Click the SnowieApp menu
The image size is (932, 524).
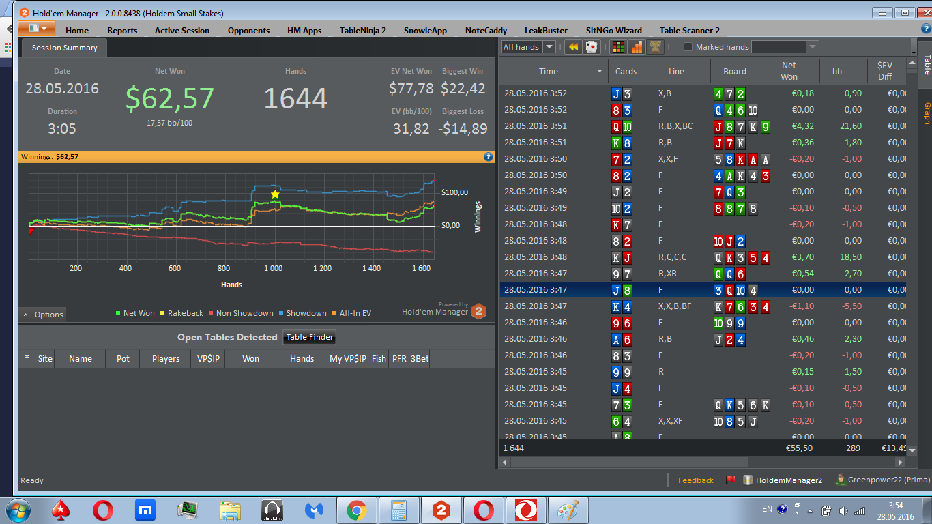(425, 30)
